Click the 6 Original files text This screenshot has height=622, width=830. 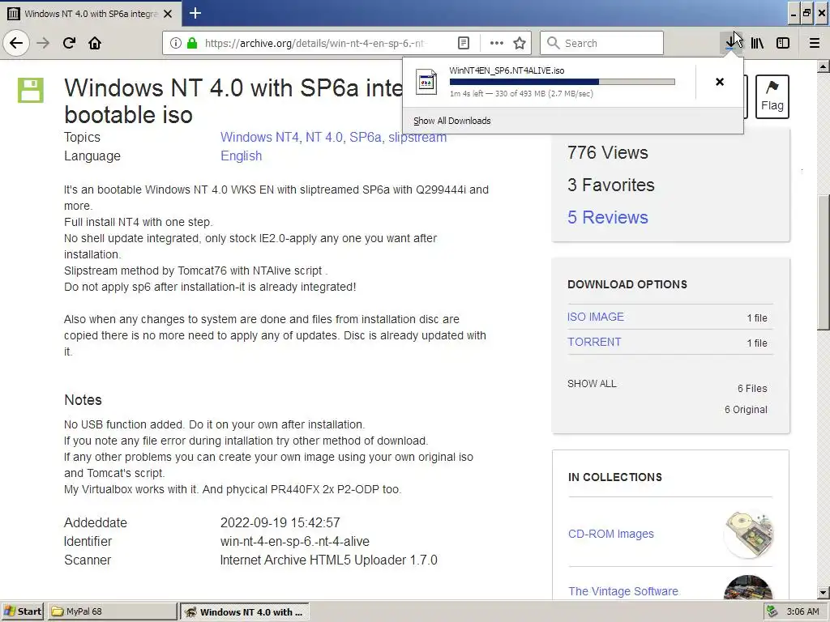[x=746, y=409]
